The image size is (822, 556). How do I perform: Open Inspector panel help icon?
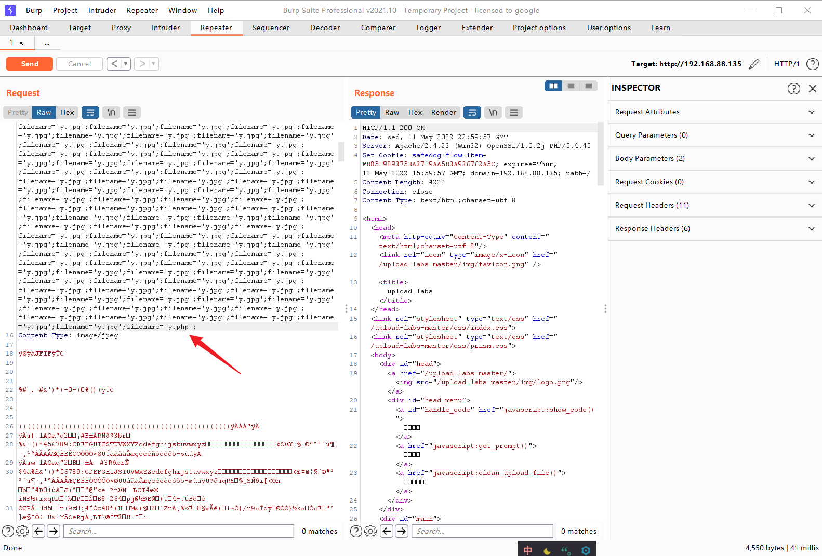(x=793, y=88)
